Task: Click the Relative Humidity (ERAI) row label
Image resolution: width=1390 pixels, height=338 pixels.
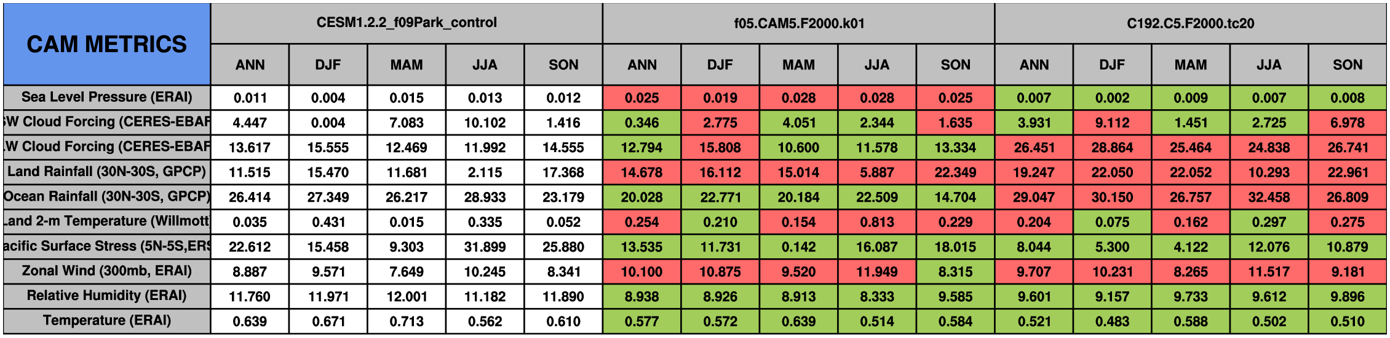Action: pos(106,296)
